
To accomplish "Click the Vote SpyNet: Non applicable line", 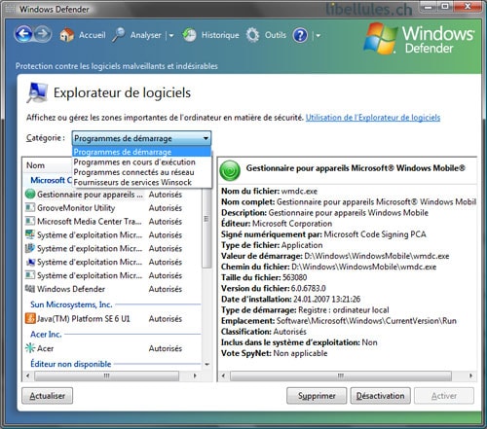I will point(274,353).
